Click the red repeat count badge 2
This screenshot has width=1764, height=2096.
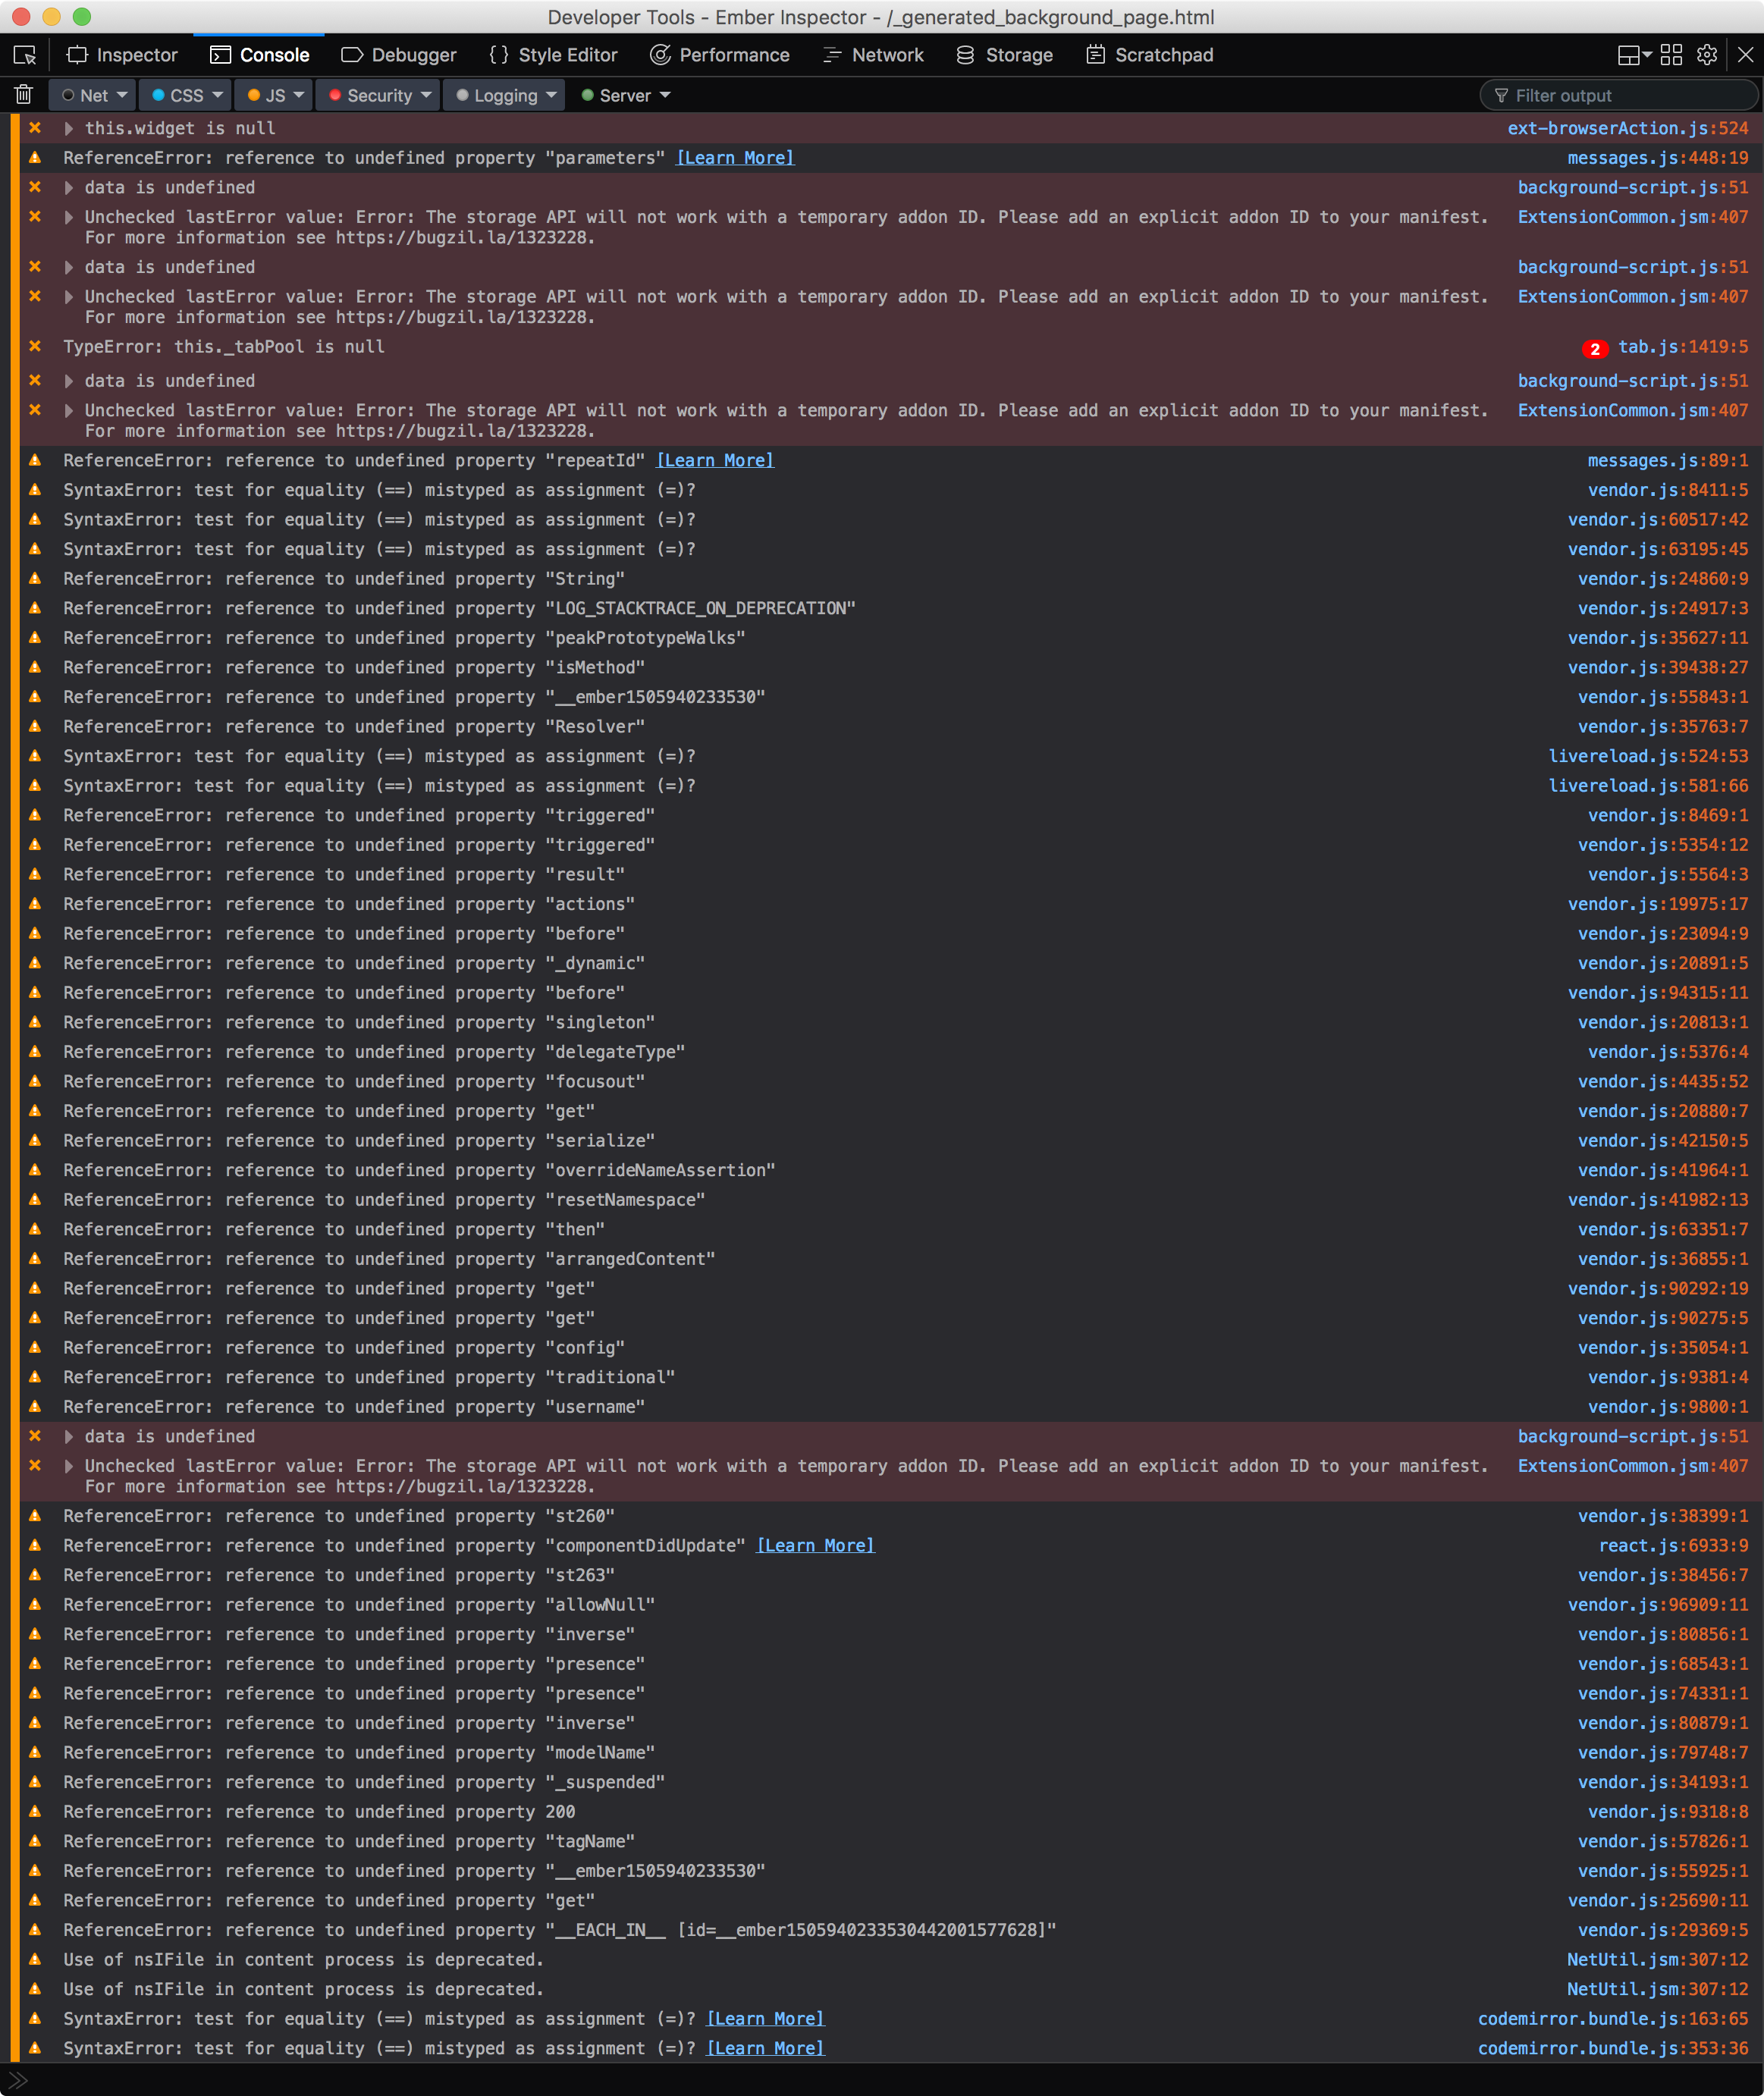coord(1595,348)
